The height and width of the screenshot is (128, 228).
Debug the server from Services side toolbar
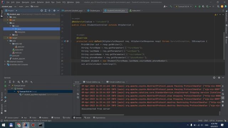(x=5, y=86)
